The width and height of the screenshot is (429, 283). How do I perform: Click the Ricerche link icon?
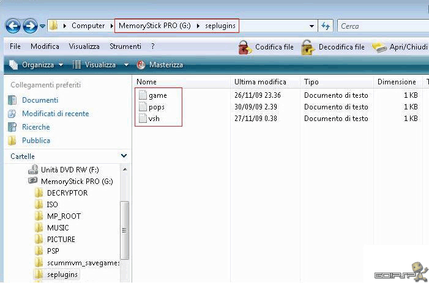click(x=12, y=127)
